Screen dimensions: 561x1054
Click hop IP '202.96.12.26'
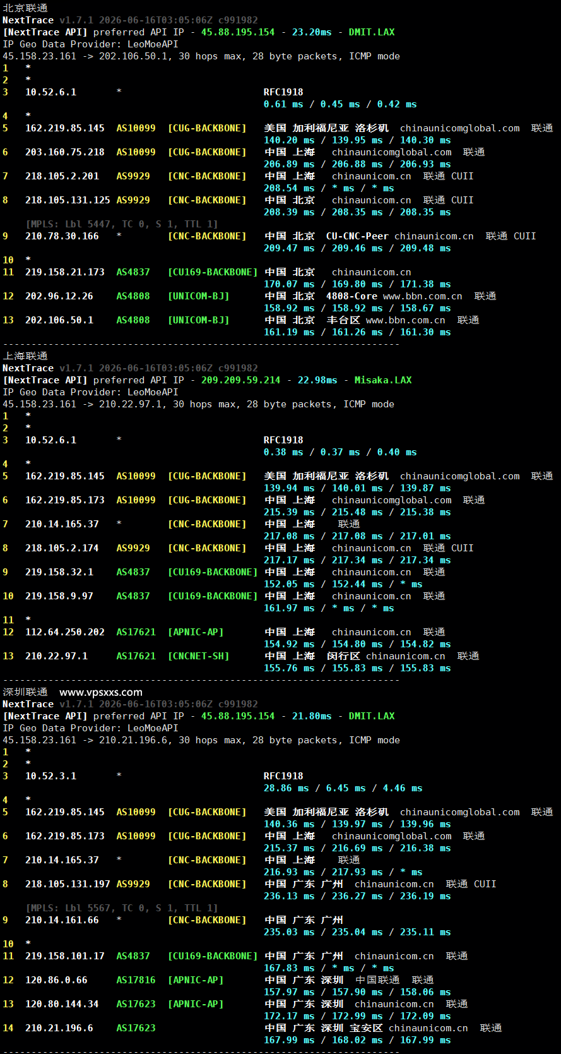(x=59, y=296)
